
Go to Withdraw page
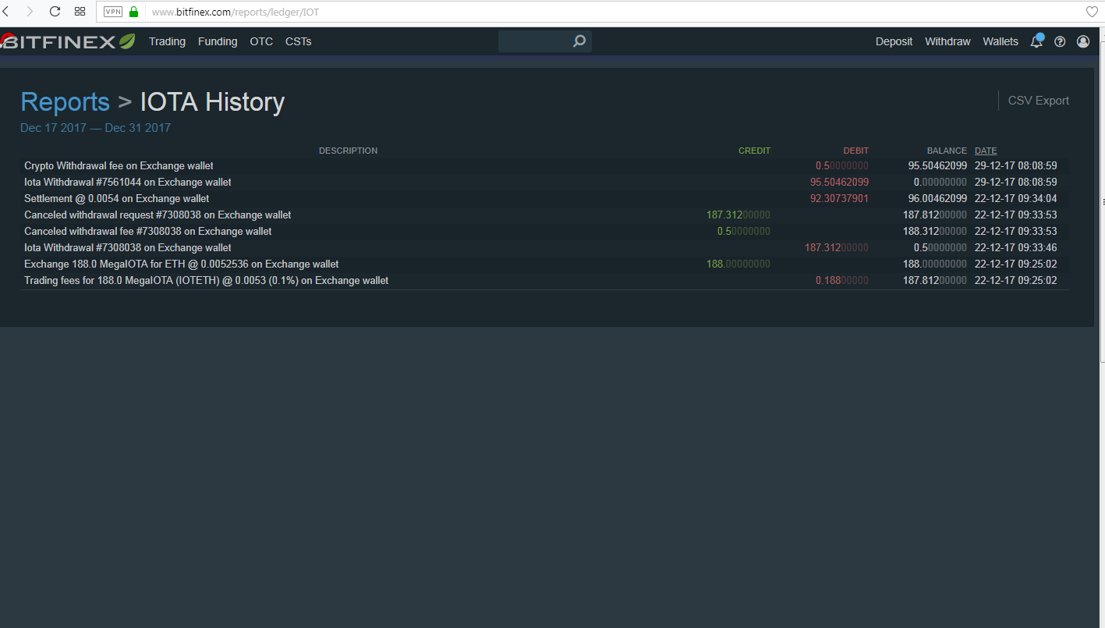click(x=947, y=41)
